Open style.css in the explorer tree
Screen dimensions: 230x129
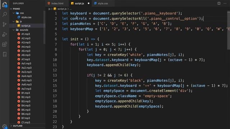coord(26,17)
